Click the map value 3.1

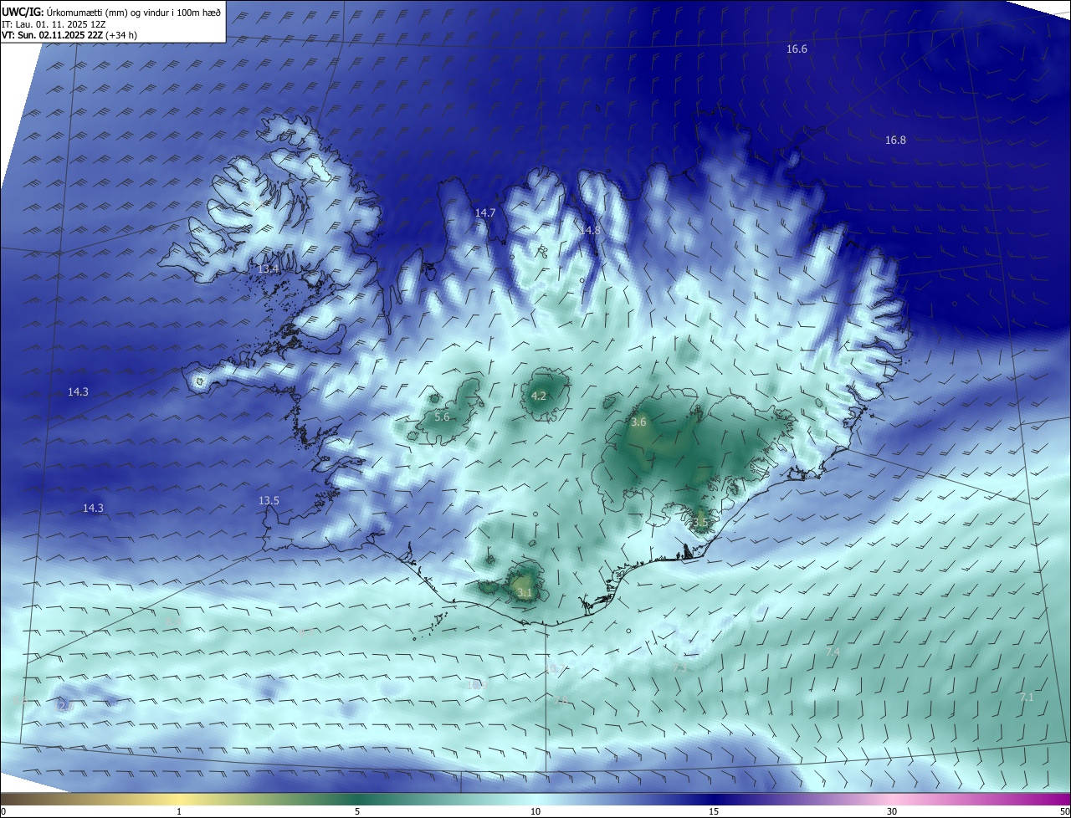pos(524,593)
